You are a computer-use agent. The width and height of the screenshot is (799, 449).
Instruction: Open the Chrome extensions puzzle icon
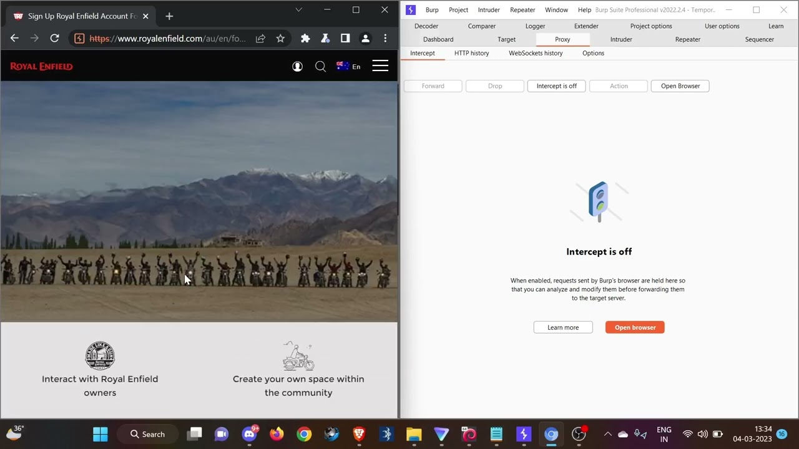point(305,39)
